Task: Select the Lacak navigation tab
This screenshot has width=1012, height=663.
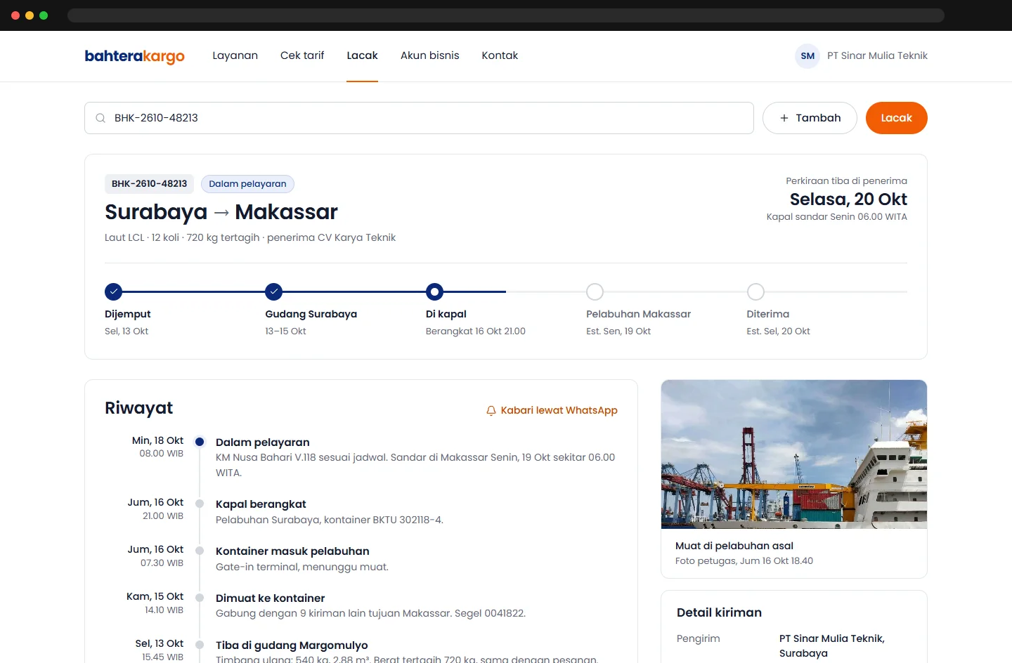Action: click(x=363, y=55)
